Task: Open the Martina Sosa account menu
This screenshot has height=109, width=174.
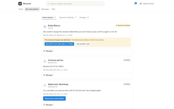Action: 147,4
